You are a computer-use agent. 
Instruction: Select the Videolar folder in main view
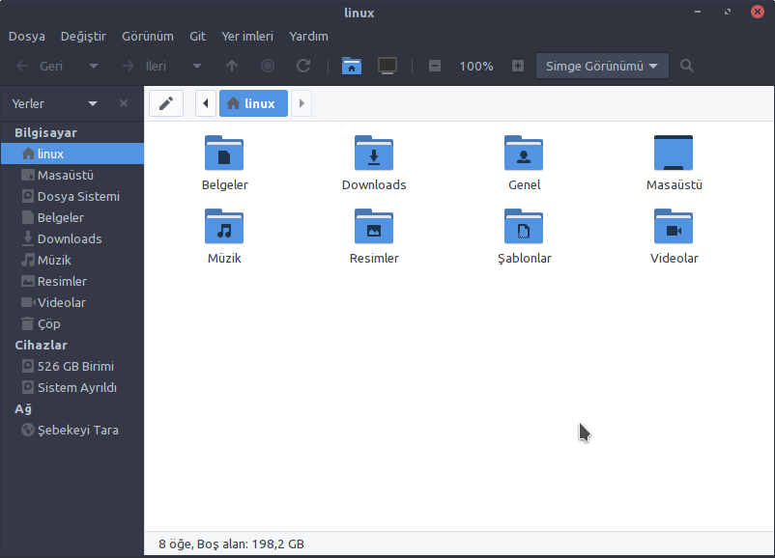coord(674,228)
